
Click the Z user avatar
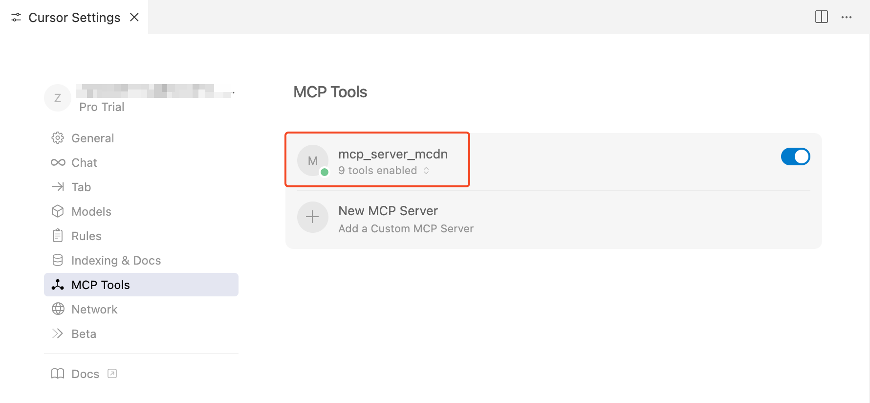coord(58,98)
